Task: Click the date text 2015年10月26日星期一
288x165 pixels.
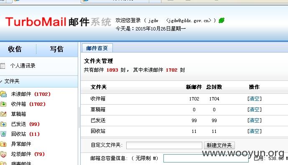Action: pos(161,29)
